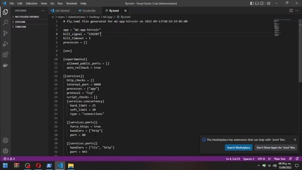Open the Terminal menu
The height and width of the screenshot is (170, 302).
(x=71, y=3)
